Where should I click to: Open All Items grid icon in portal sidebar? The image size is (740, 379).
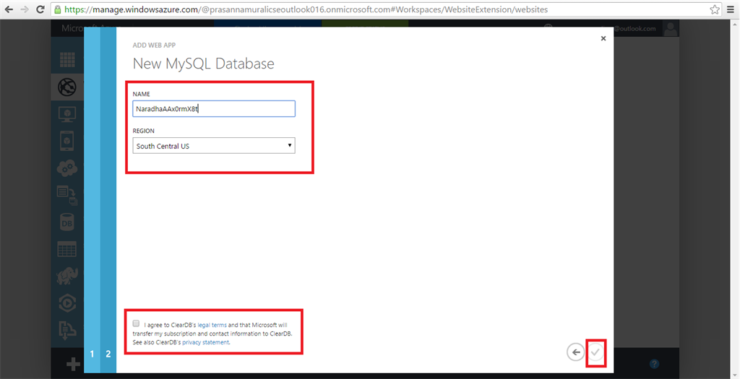(x=67, y=60)
